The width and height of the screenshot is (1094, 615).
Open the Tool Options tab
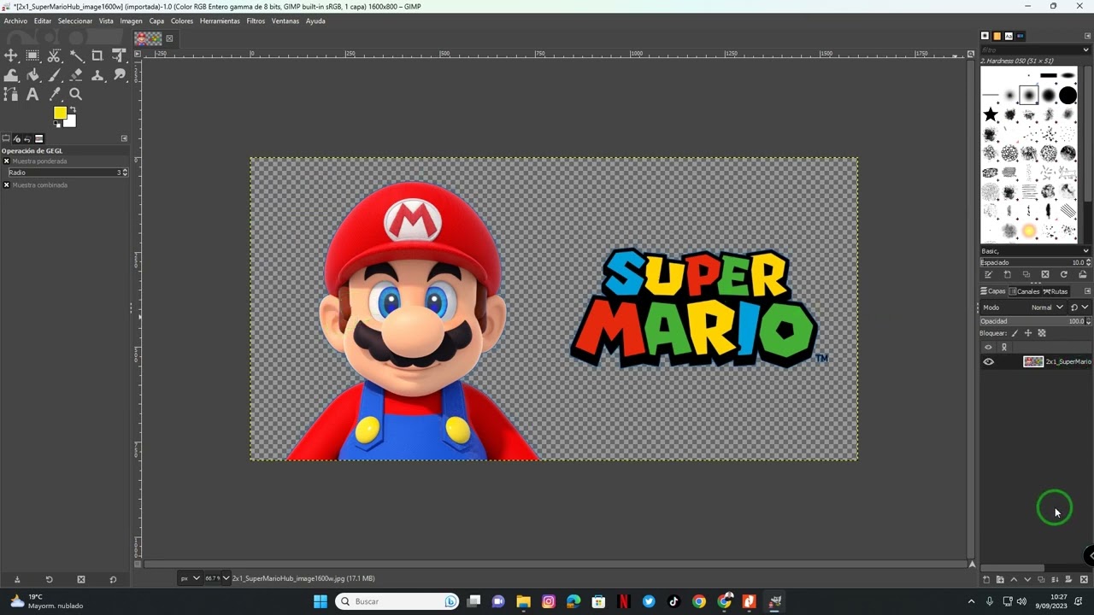(6, 138)
